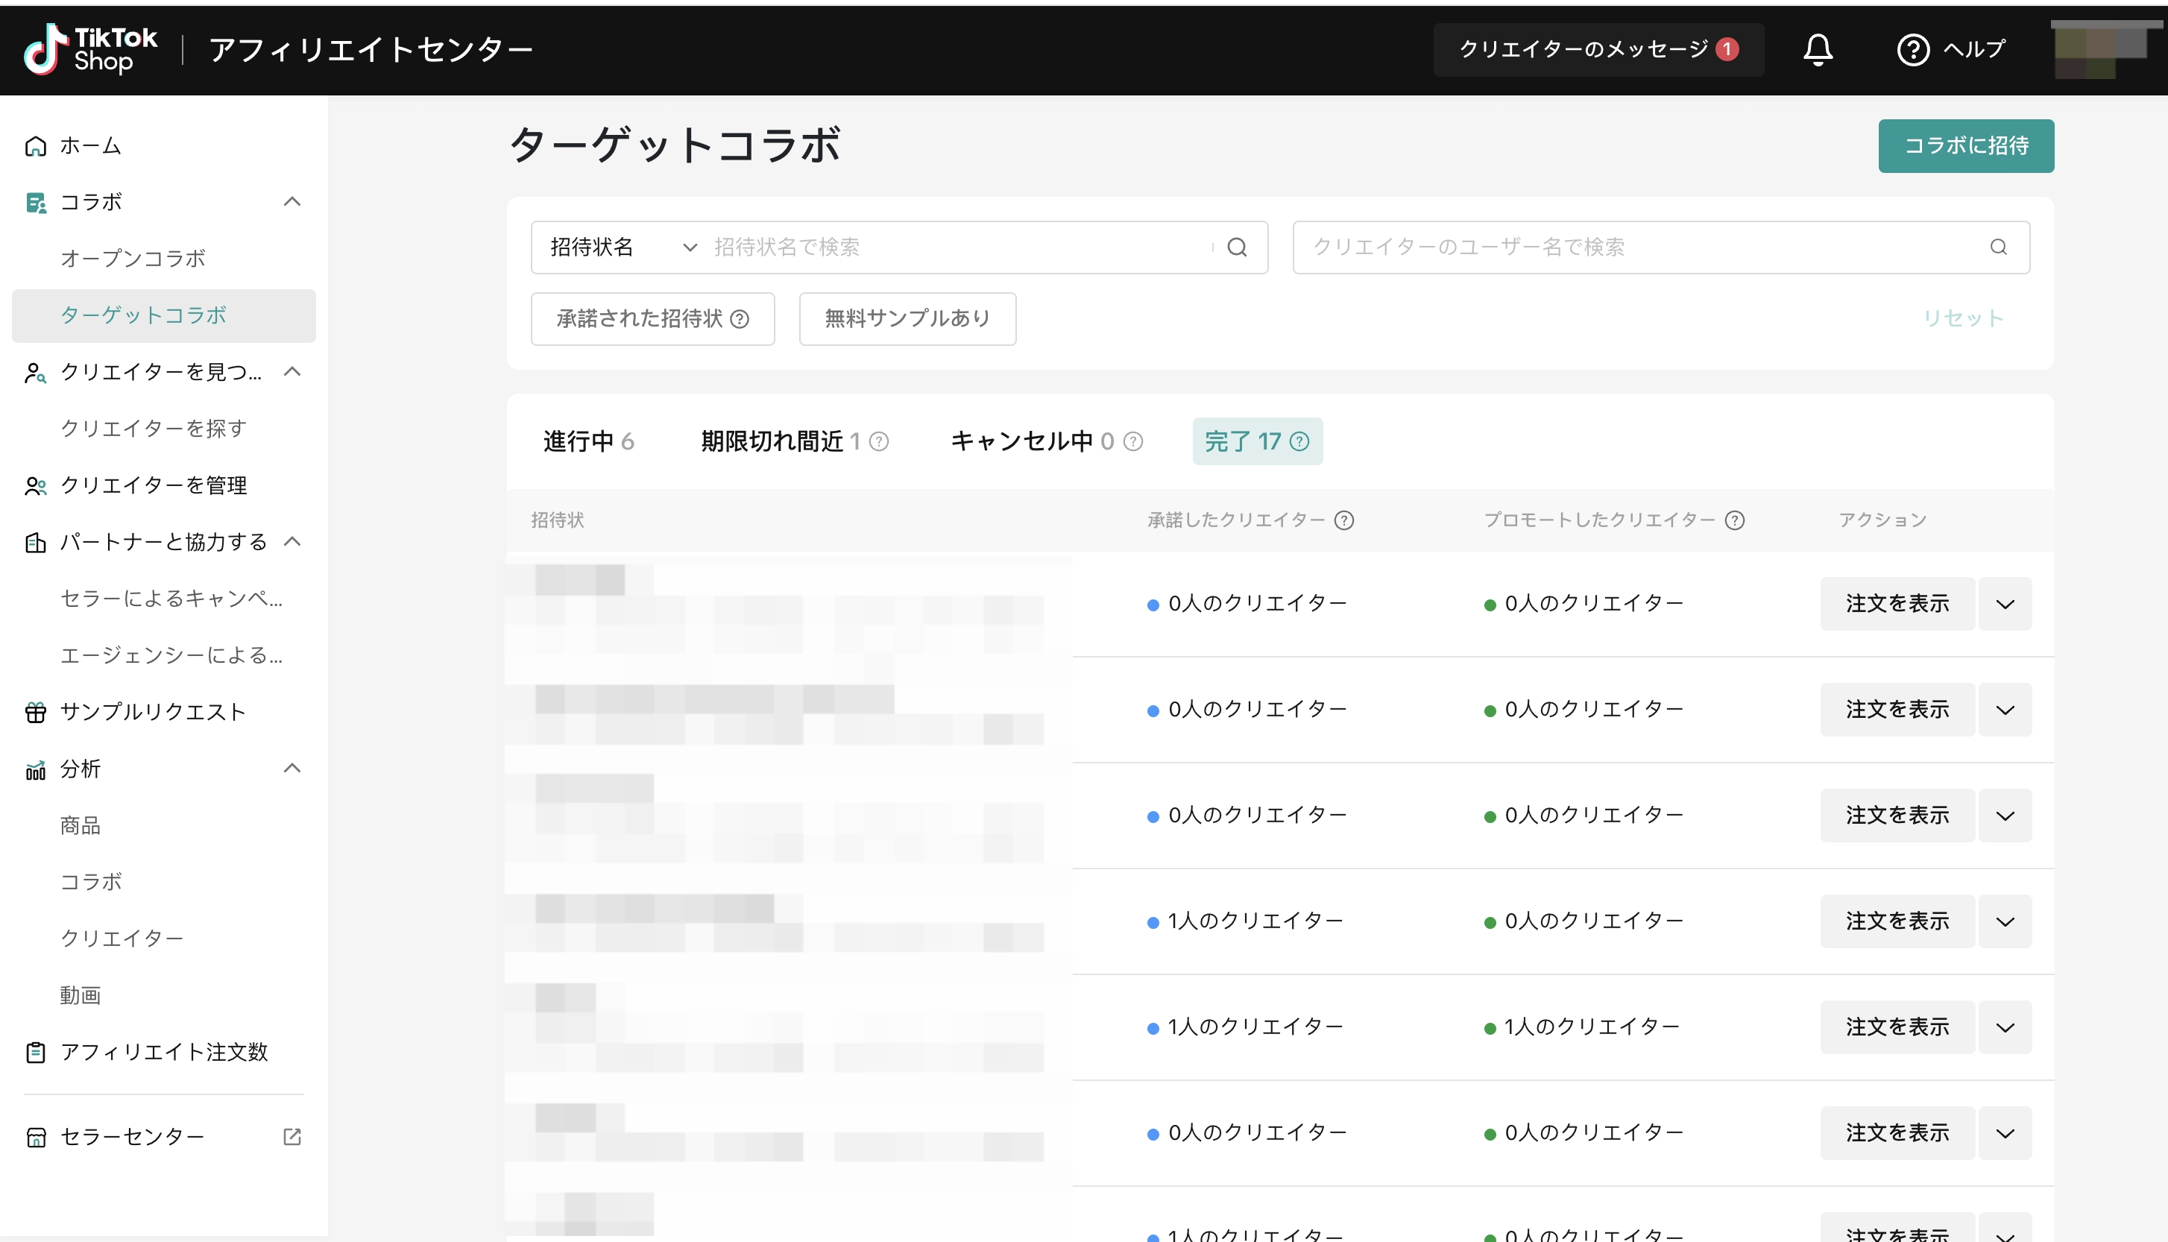
Task: Open the notification bell
Action: (x=1818, y=49)
